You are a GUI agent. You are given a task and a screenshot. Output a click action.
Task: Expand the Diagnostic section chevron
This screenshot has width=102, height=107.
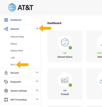(37, 81)
